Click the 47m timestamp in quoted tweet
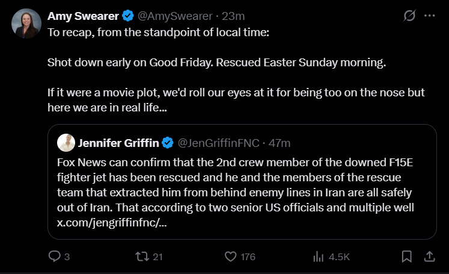449x274 pixels. pos(279,143)
